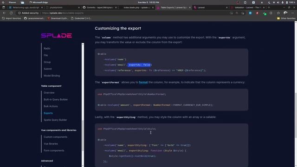Screen dimensions: 297x167
Task: Open the File sidebar link
Action: tap(46, 55)
